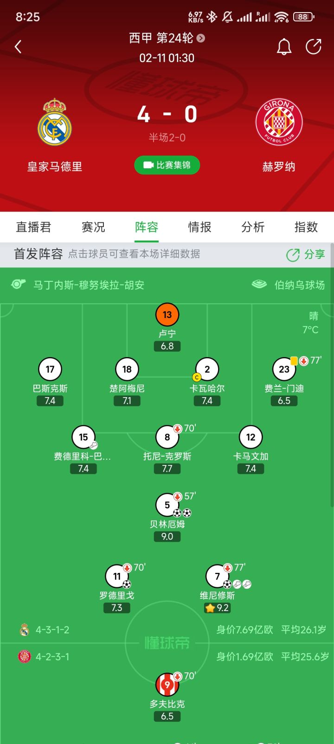
Task: Tap the share arrow icon in header
Action: tap(314, 46)
